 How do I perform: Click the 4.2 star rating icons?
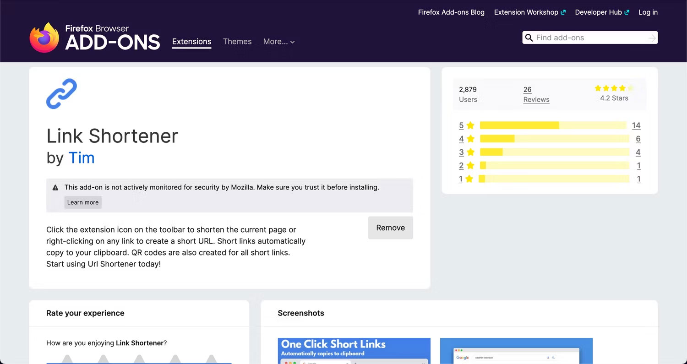click(x=614, y=88)
